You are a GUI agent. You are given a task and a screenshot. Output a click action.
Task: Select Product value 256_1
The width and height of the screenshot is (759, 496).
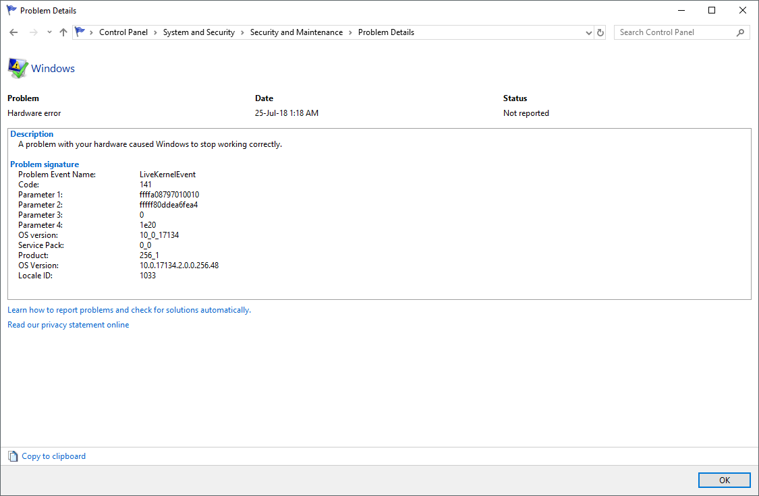[149, 255]
